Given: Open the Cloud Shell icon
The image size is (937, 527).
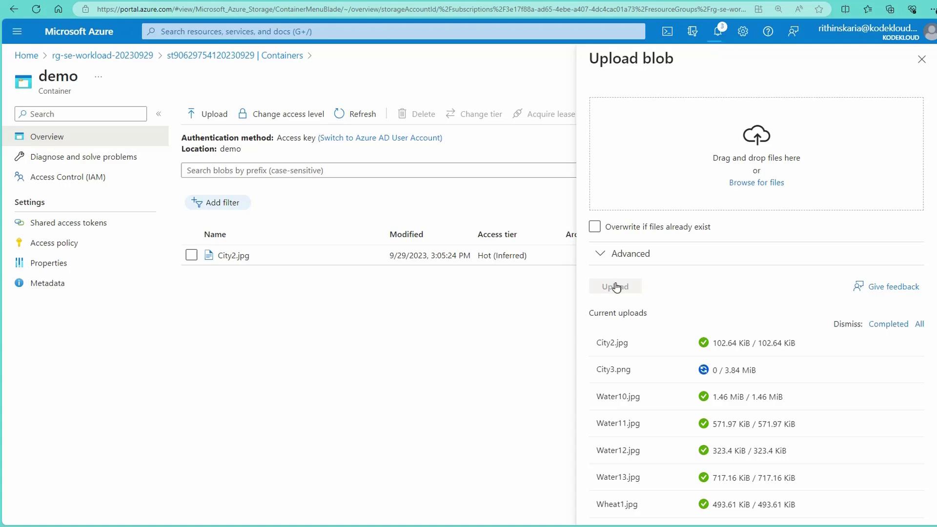Looking at the screenshot, I should [667, 32].
